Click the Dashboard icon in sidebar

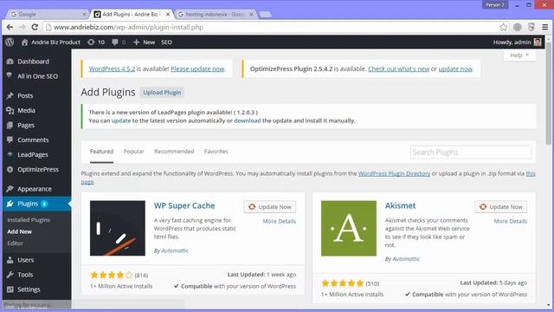pyautogui.click(x=10, y=62)
